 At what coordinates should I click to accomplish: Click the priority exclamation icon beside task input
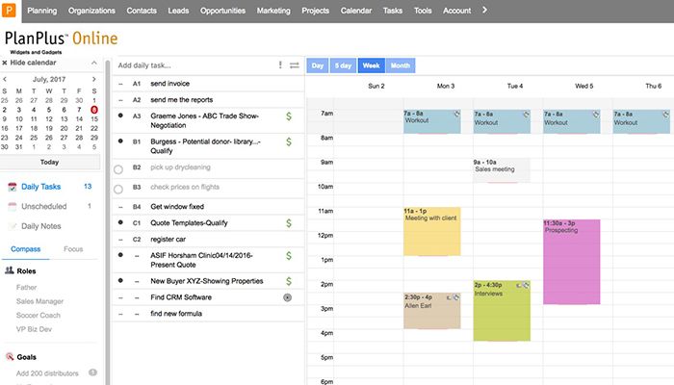coord(280,65)
